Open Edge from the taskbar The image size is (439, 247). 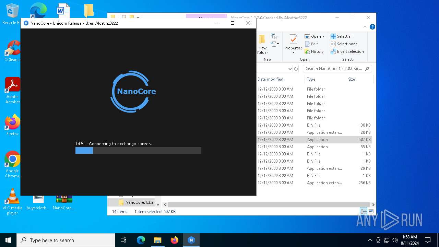pyautogui.click(x=141, y=240)
